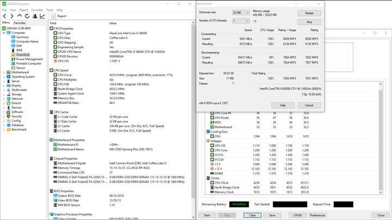
Task: Click the Benchmark tree icon
Action: (9, 129)
